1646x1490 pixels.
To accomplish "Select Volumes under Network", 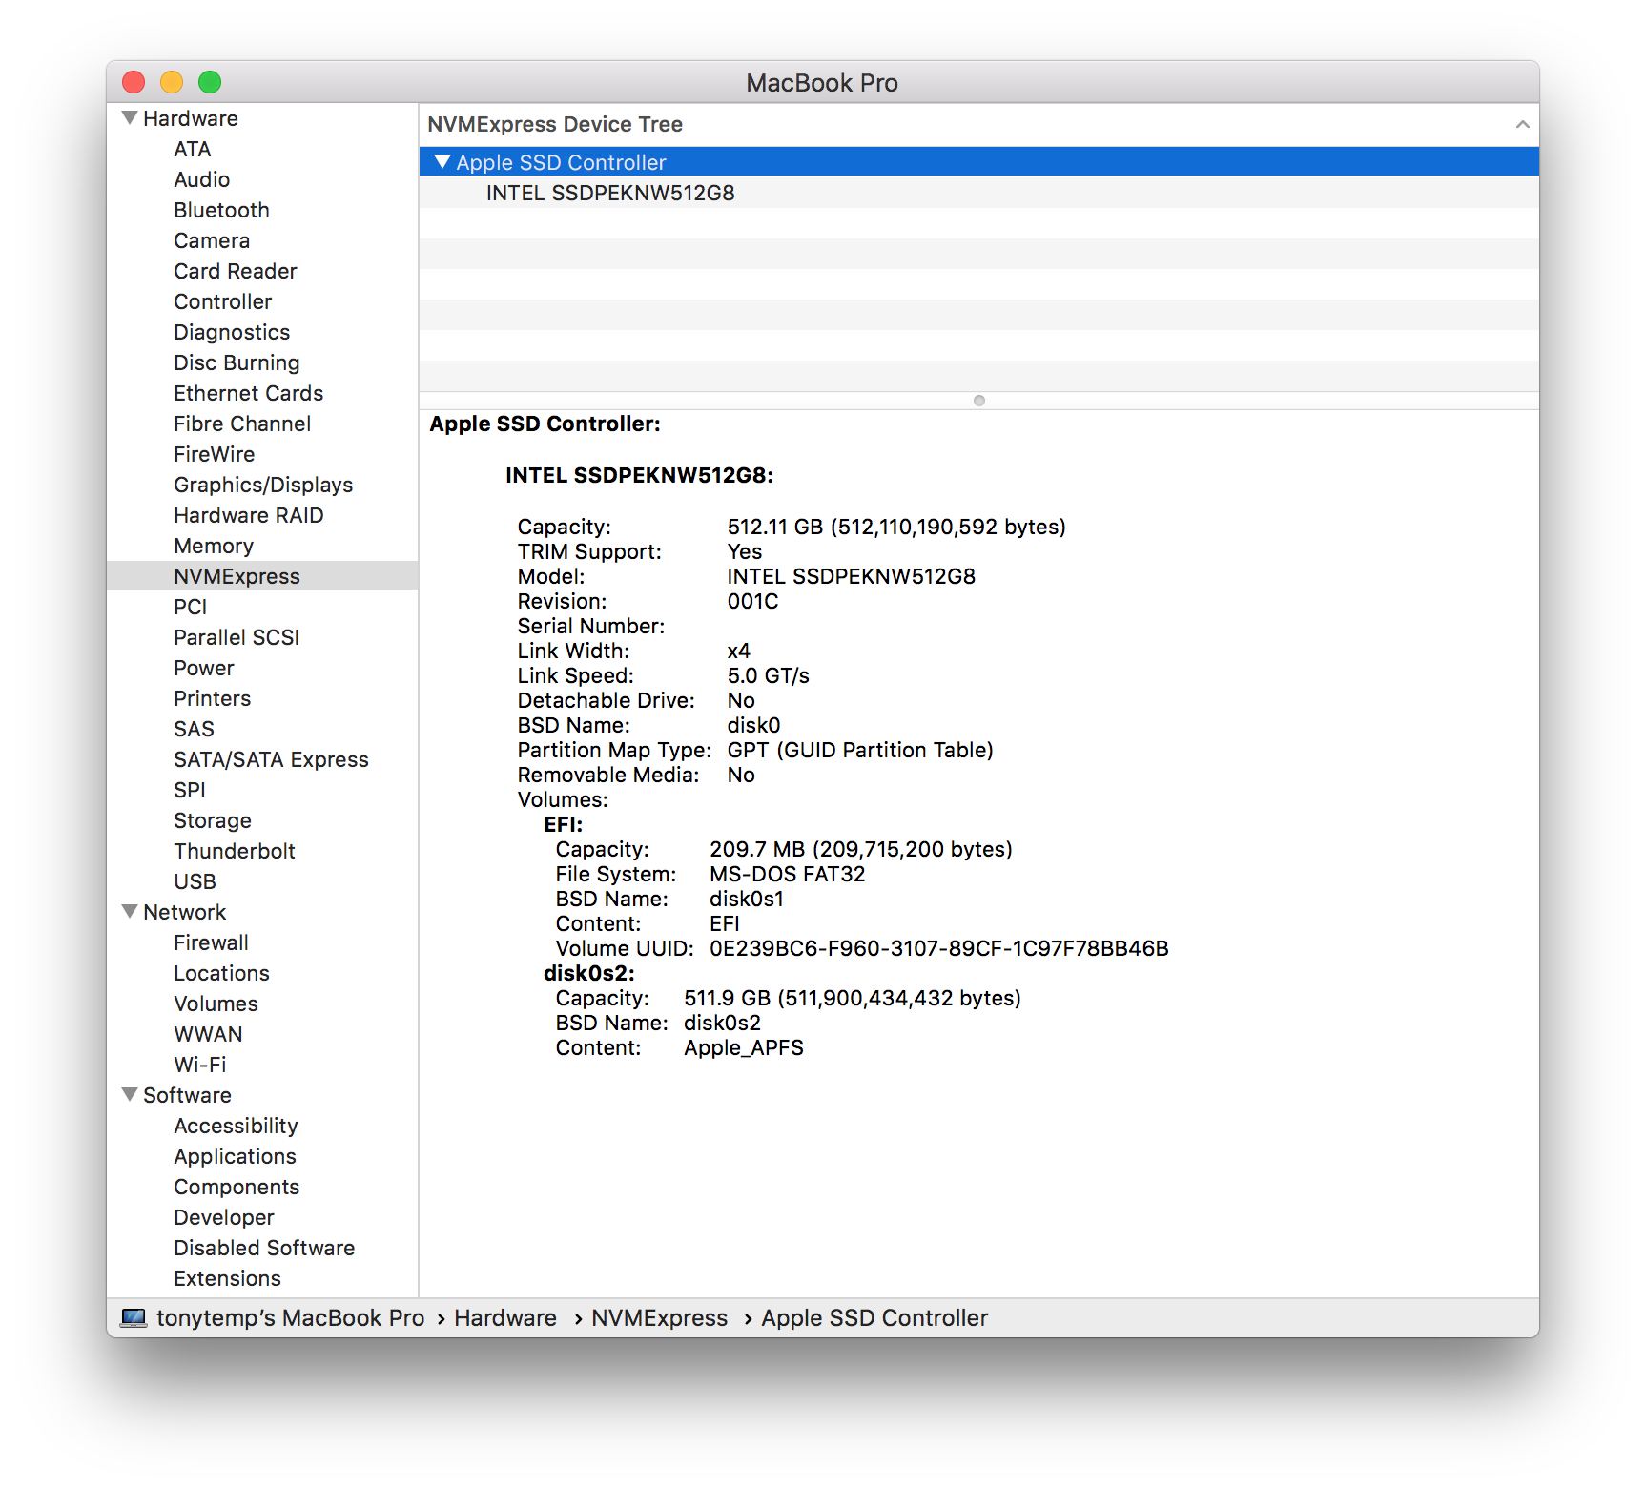I will point(216,1004).
